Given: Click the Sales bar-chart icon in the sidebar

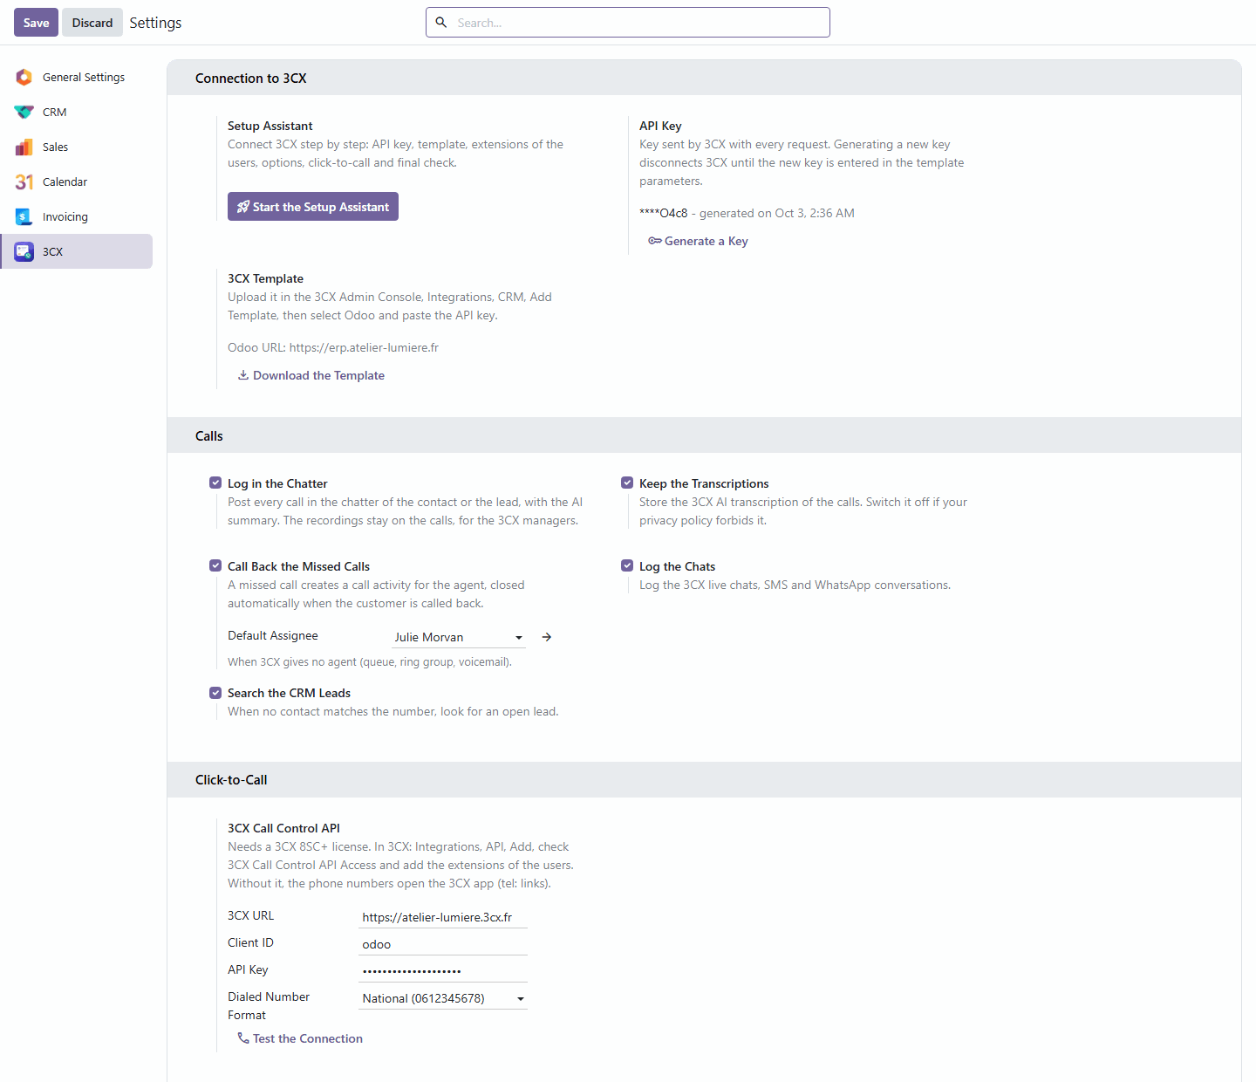Looking at the screenshot, I should point(24,147).
